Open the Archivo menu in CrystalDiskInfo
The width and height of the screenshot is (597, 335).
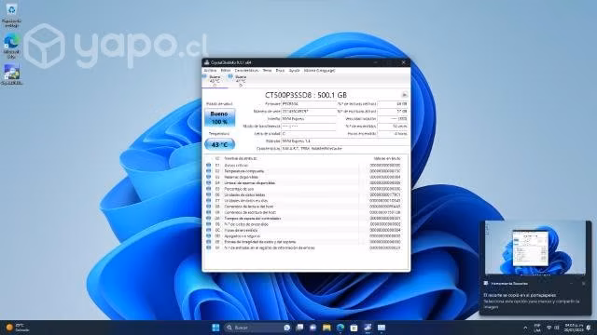click(210, 71)
